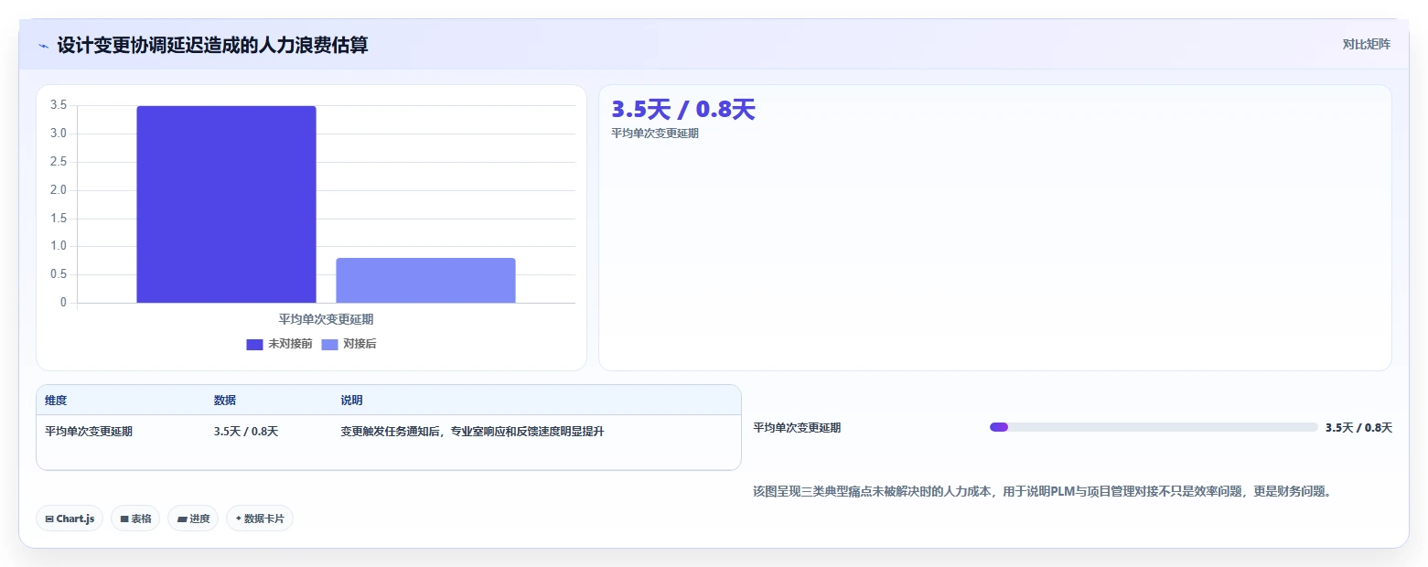The width and height of the screenshot is (1428, 567).
Task: Click the 进度 tag chip
Action: click(193, 519)
